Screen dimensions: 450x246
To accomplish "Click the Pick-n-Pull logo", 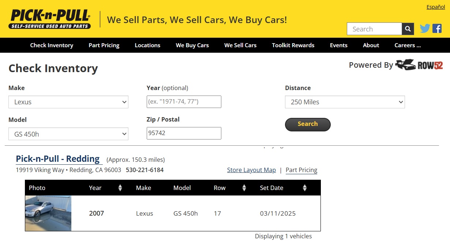I will pos(50,19).
